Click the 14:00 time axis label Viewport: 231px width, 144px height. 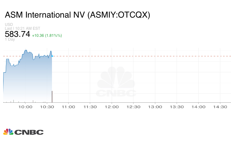[x=198, y=107]
